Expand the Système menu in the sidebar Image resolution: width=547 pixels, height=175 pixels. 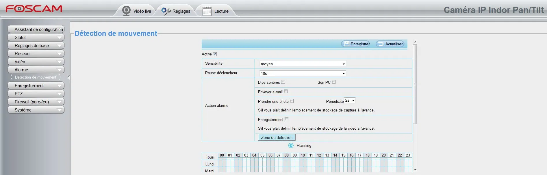[x=36, y=110]
